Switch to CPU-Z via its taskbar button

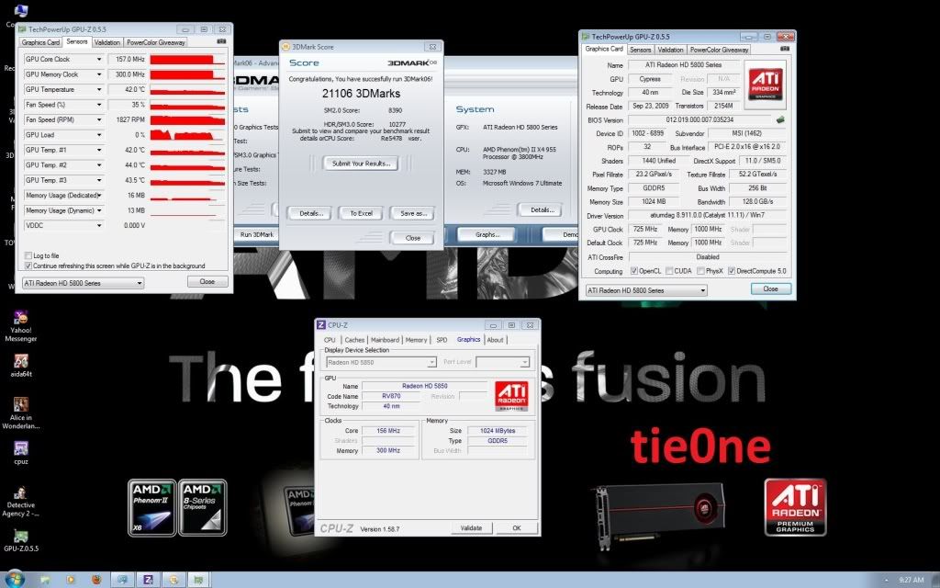[148, 580]
